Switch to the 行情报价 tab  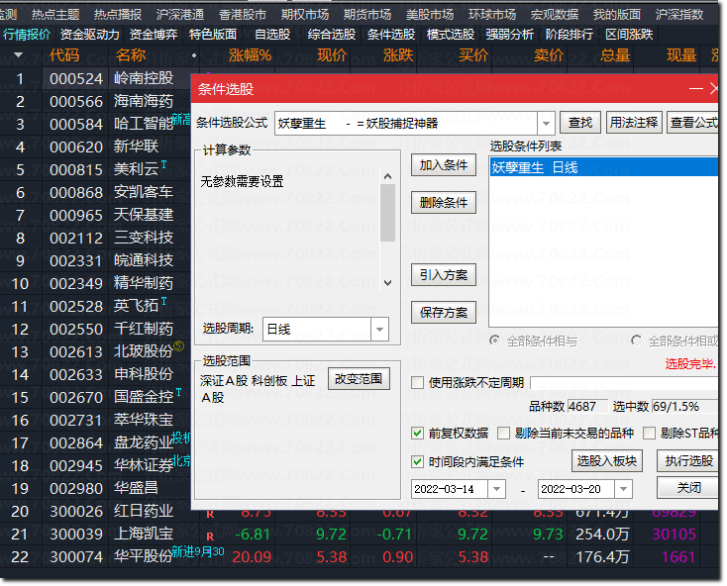(x=27, y=35)
